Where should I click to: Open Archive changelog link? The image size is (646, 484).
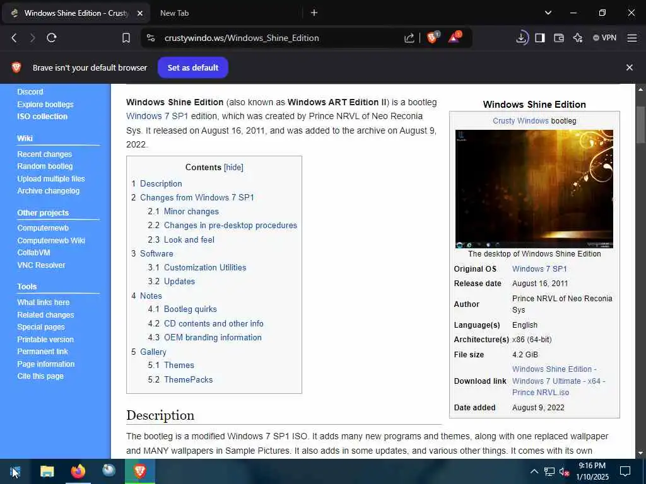coord(48,191)
